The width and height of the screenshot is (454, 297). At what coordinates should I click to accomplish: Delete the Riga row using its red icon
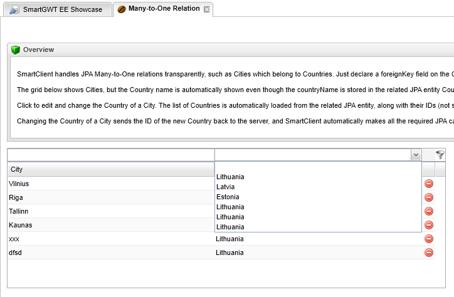coord(429,197)
